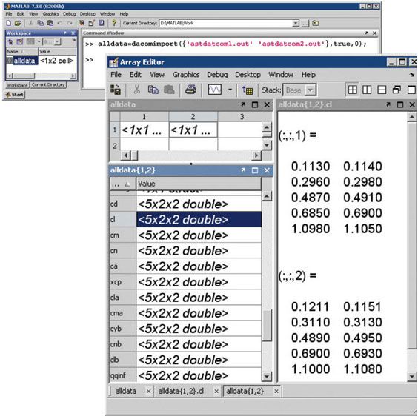Click Copy icon in Array Editor toolbar
The width and height of the screenshot is (418, 416).
[153, 90]
